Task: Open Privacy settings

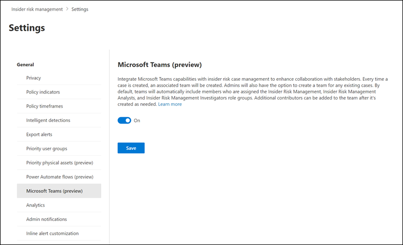Action: (x=59, y=78)
